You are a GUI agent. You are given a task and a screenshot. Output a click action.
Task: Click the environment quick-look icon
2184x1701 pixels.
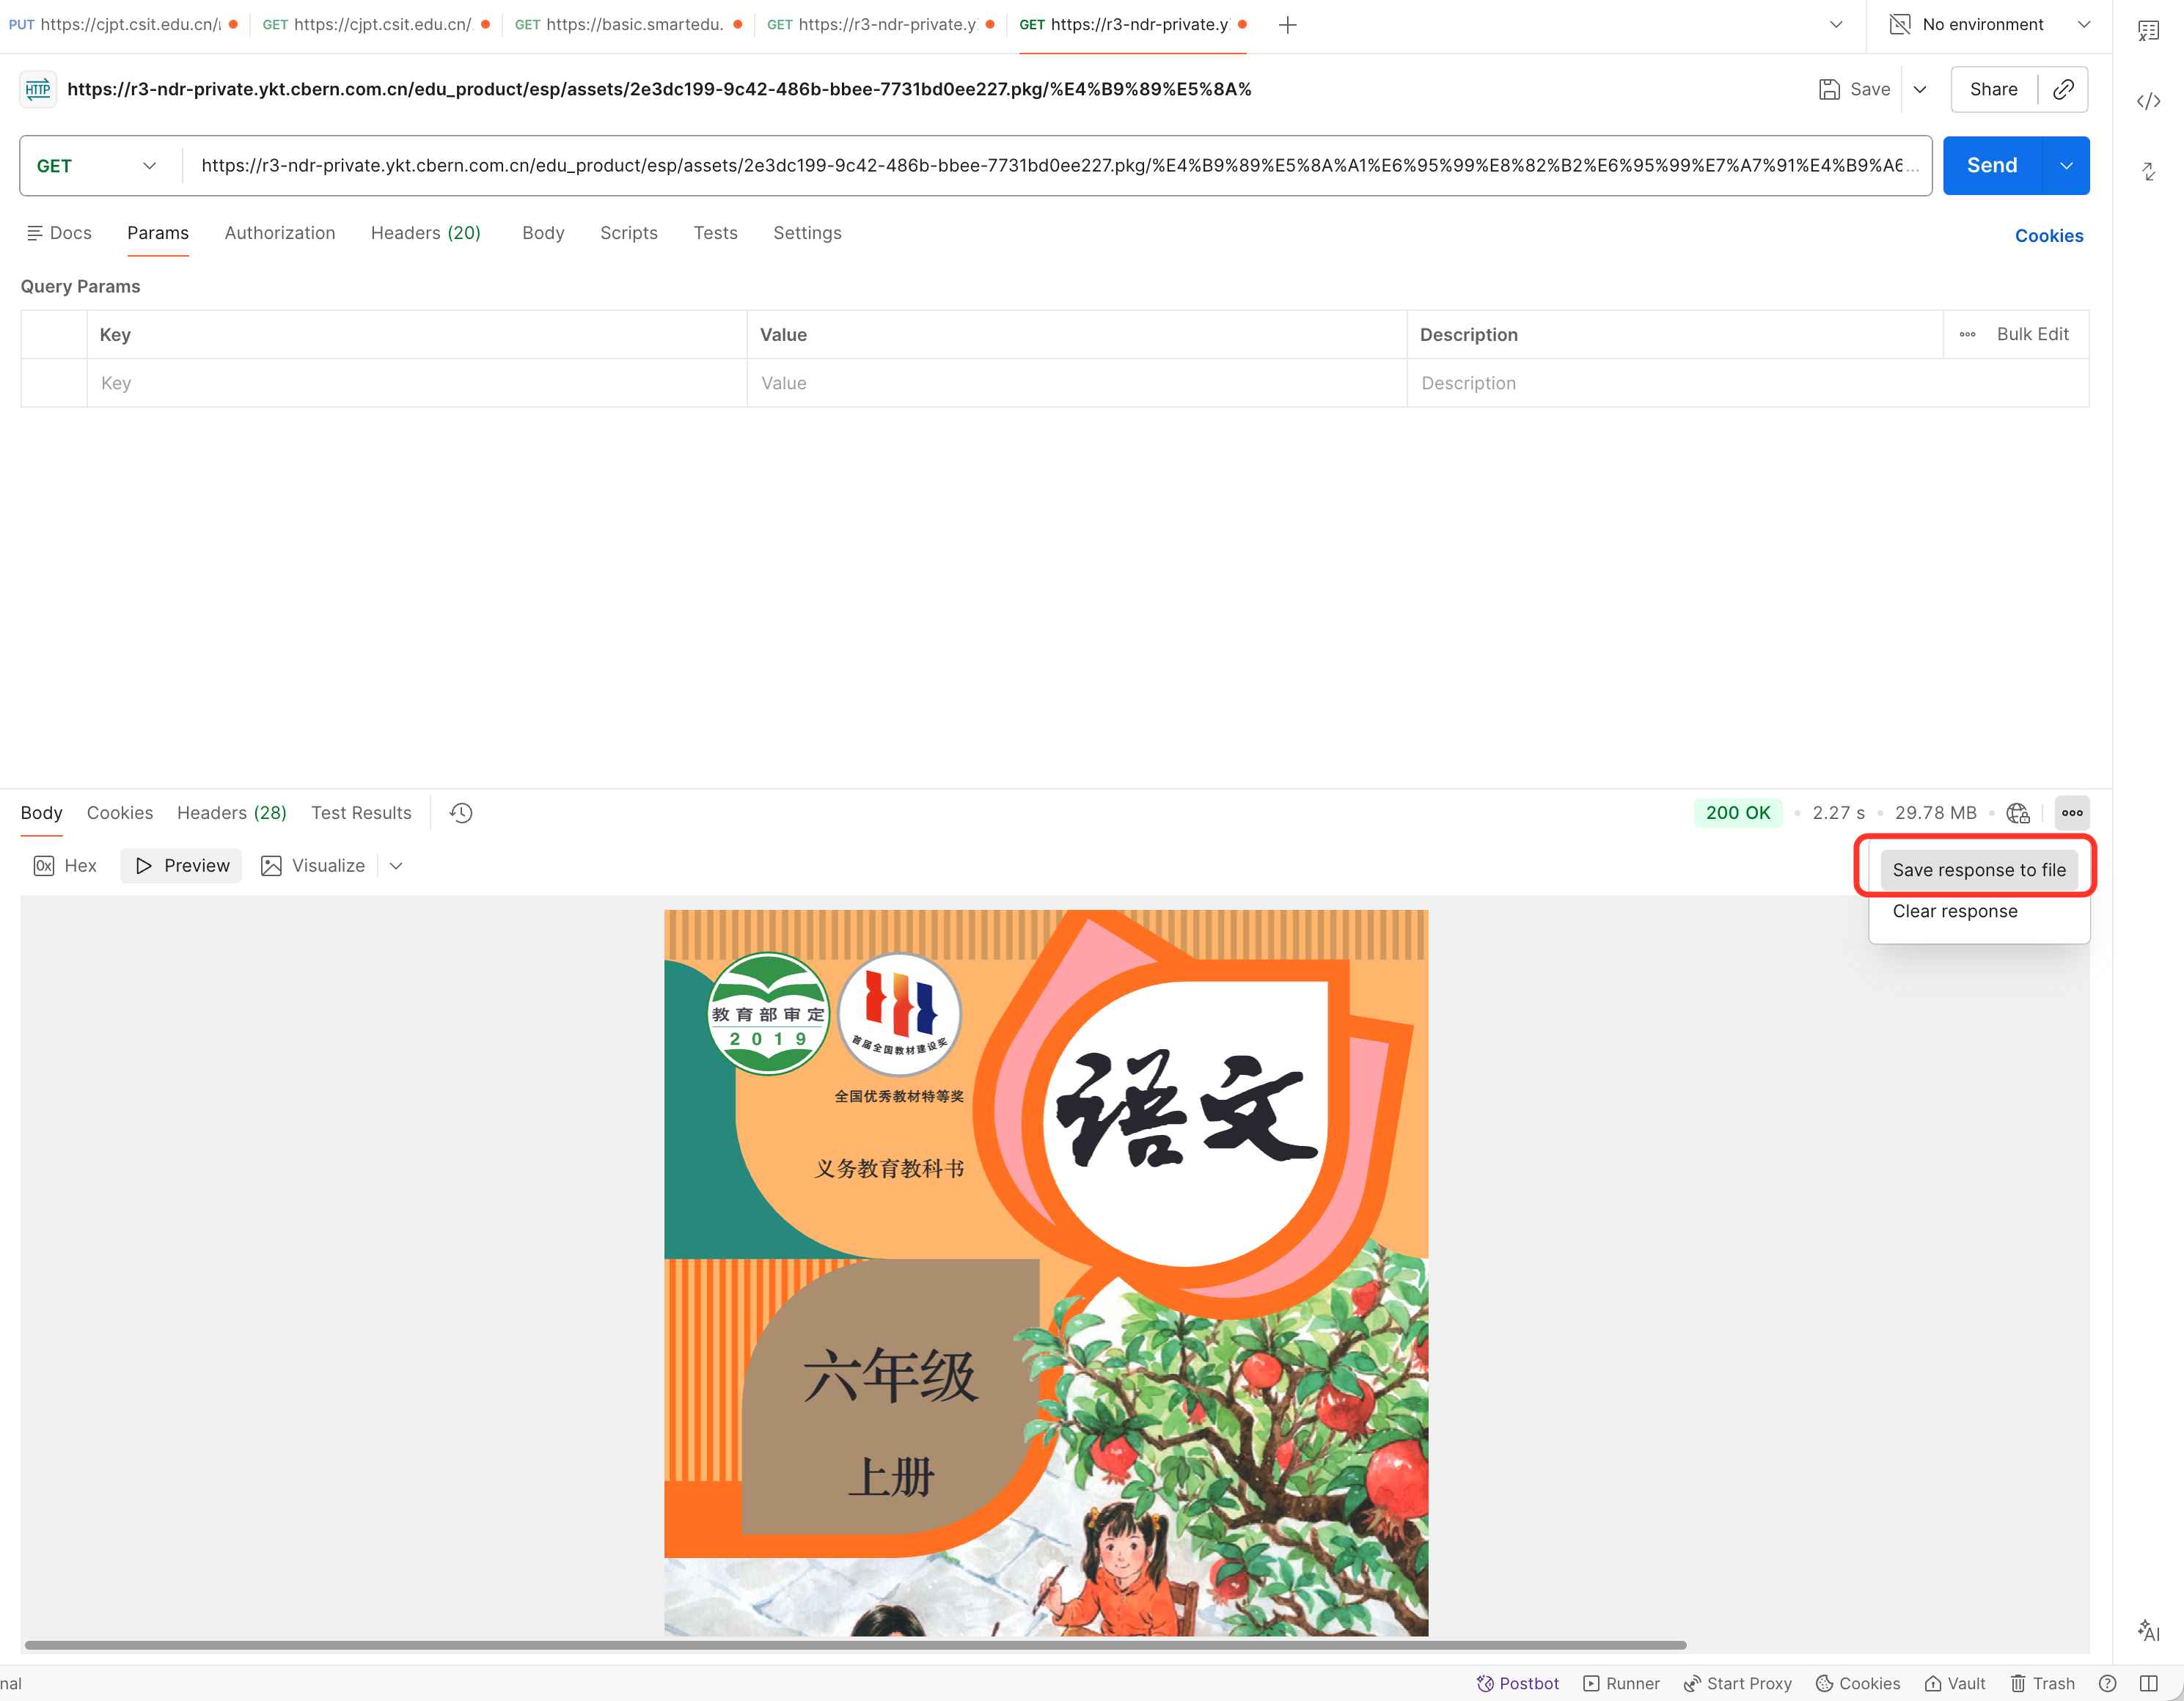tap(1900, 25)
